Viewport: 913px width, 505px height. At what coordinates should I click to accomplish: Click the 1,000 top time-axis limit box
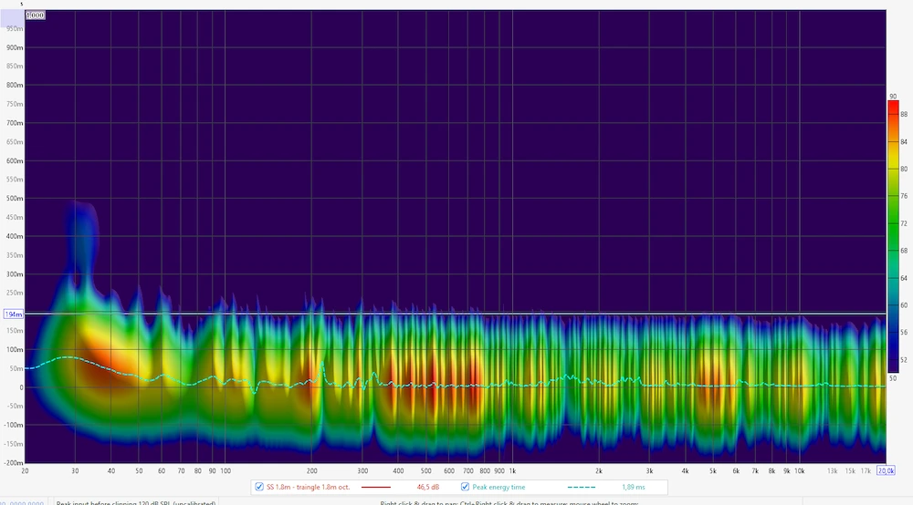tap(35, 15)
